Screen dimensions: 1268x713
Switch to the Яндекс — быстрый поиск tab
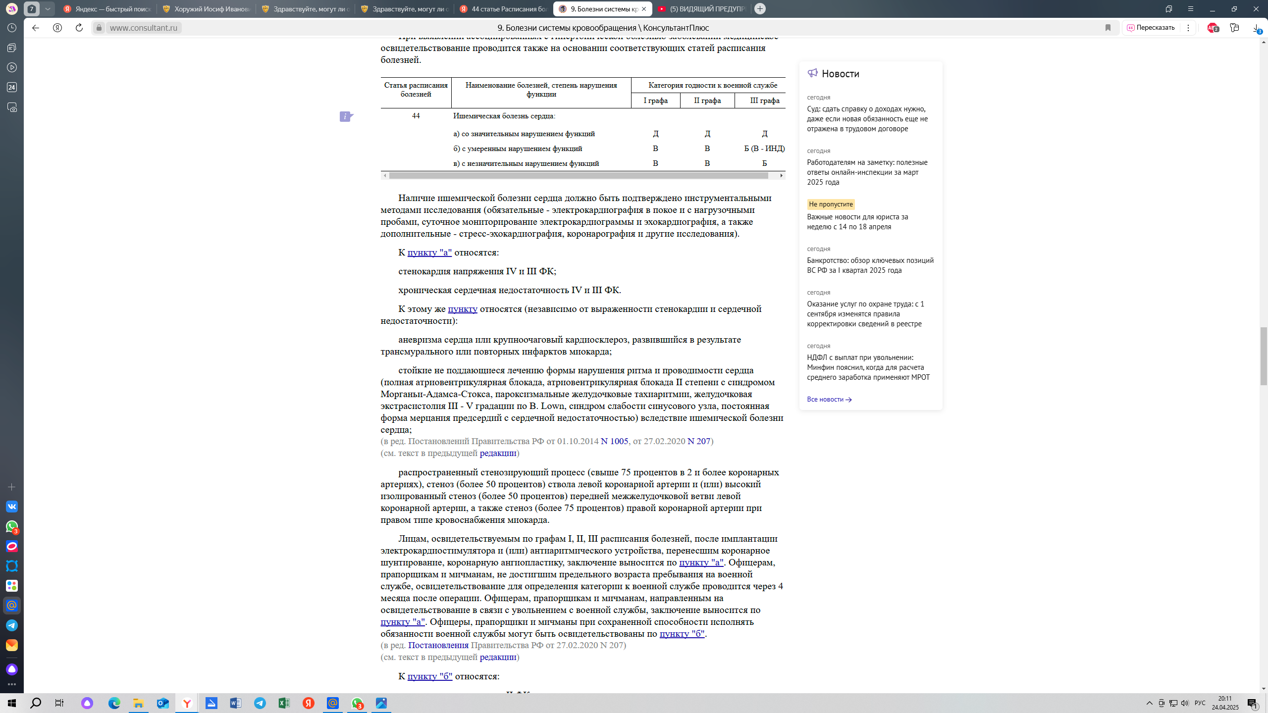(x=107, y=9)
